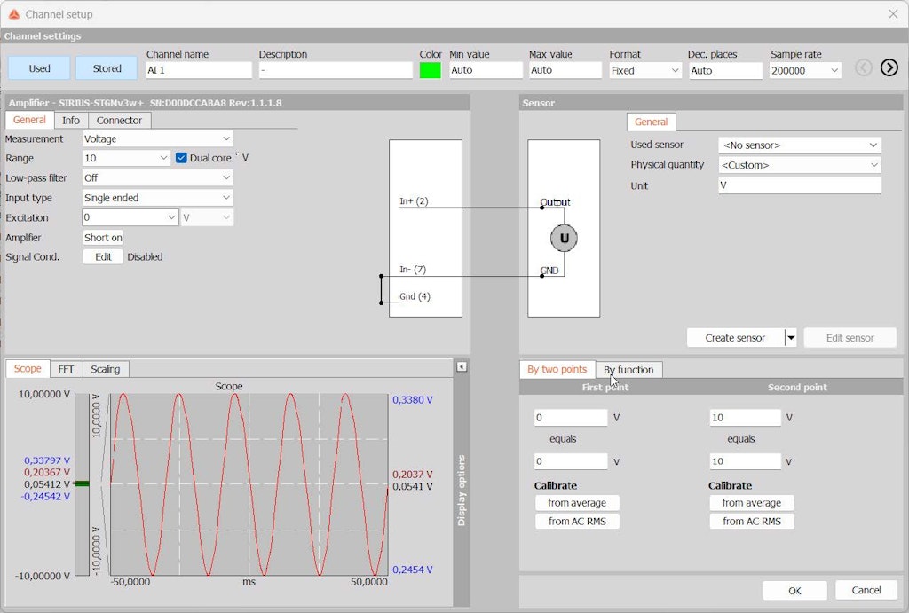Toggle the amplifier Short on button
Viewport: 909px width, 613px height.
point(103,238)
